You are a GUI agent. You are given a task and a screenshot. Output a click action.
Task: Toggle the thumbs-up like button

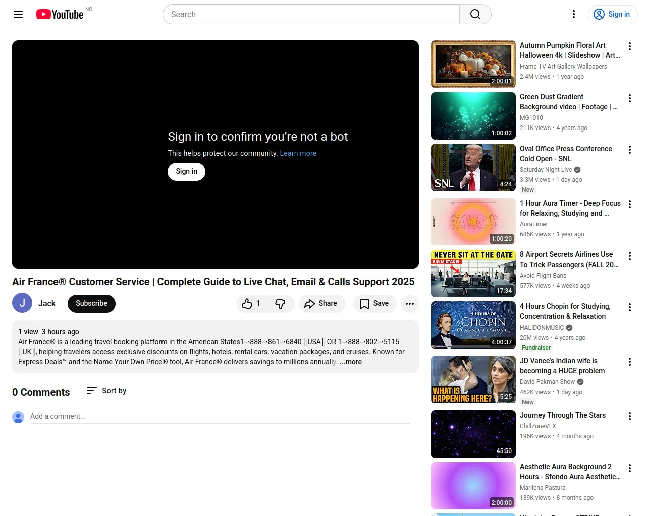click(x=251, y=303)
